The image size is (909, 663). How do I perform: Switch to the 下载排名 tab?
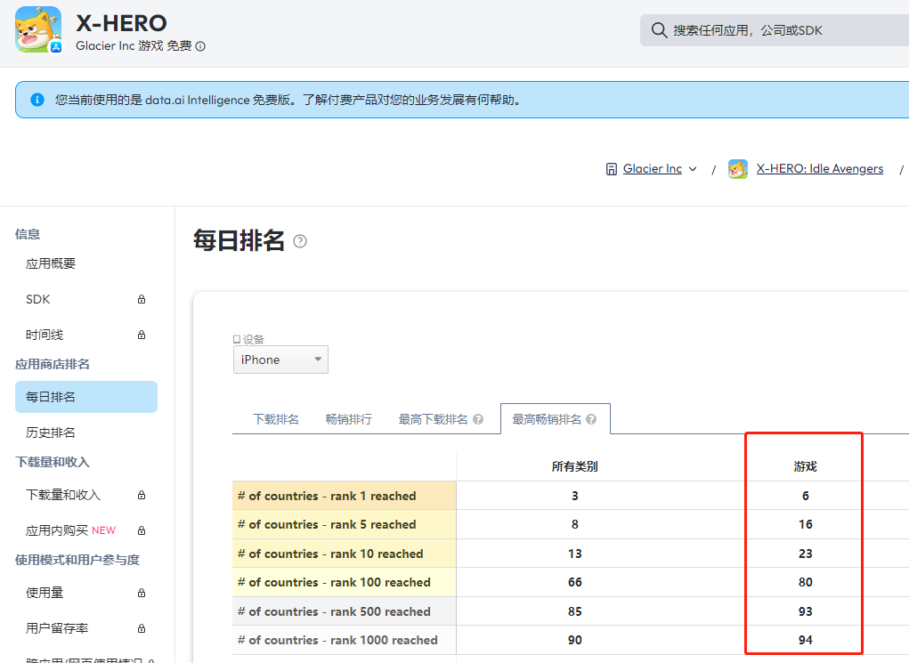click(x=276, y=419)
